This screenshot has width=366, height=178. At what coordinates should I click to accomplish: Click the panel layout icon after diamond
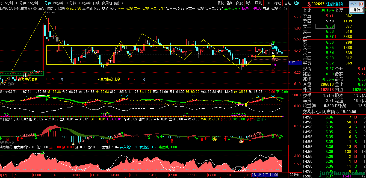pos(286,8)
